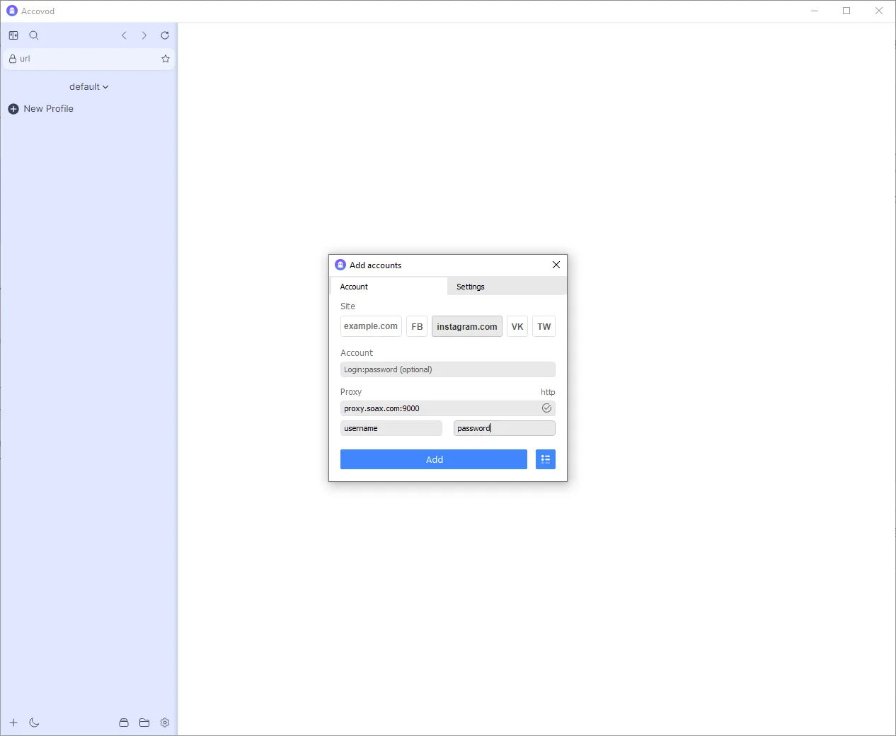Choose FB as the site
The image size is (896, 736).
pyautogui.click(x=417, y=326)
